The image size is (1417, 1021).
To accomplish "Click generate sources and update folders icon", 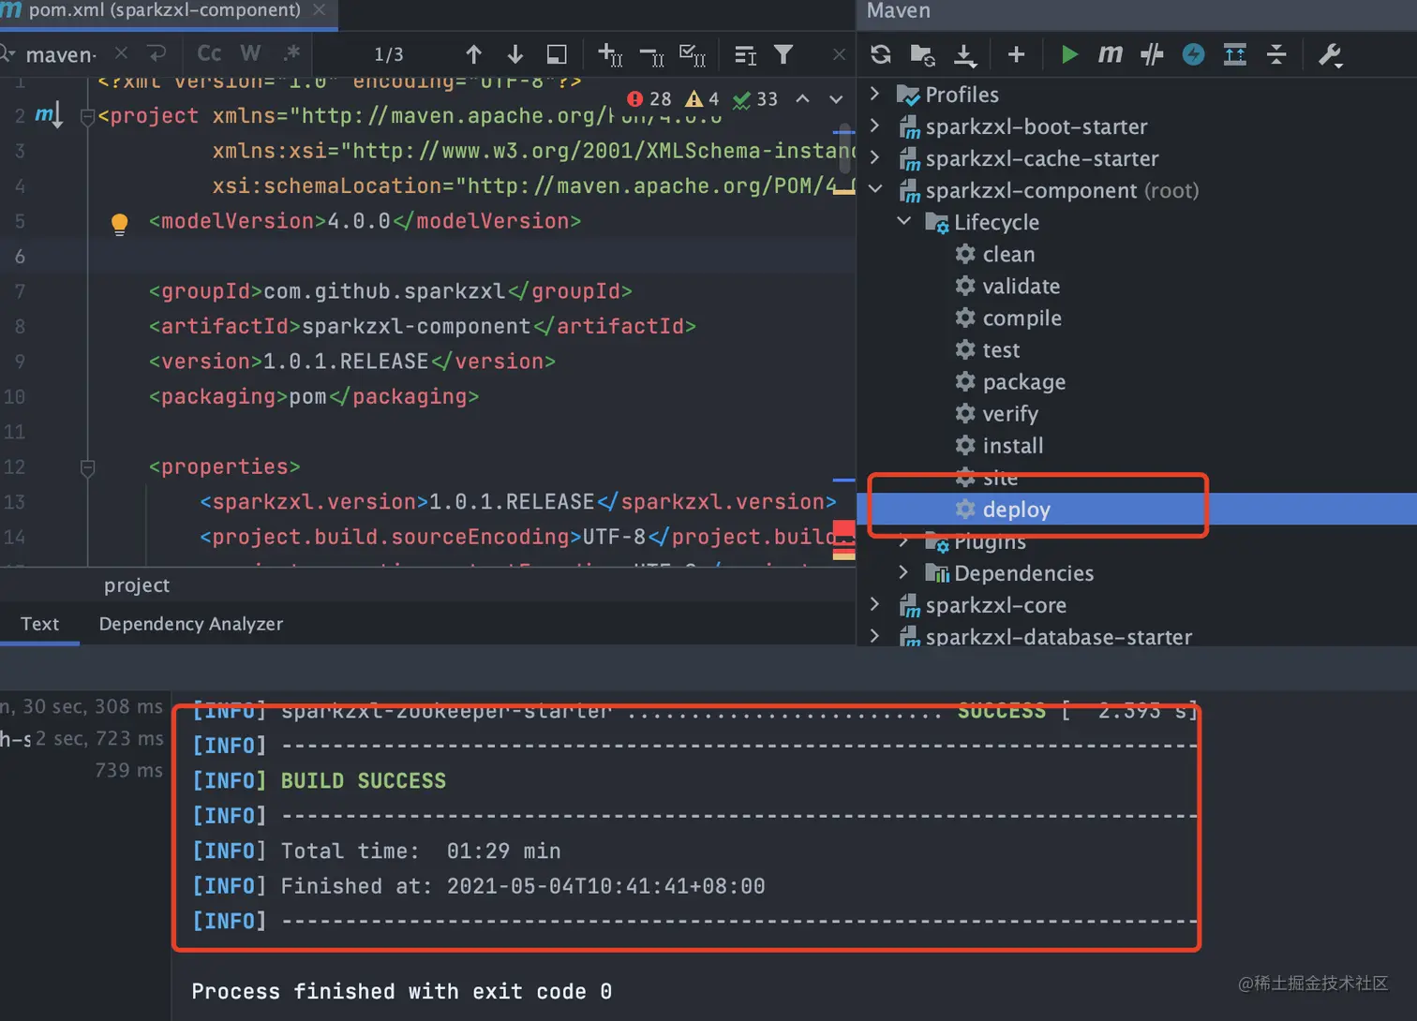I will (923, 54).
